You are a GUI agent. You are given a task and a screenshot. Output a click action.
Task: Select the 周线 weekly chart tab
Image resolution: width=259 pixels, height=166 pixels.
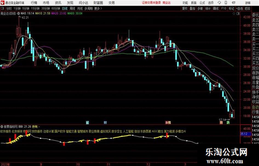(72, 8)
